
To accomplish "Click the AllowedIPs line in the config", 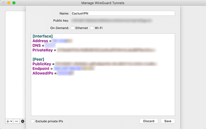I will point(53,73).
